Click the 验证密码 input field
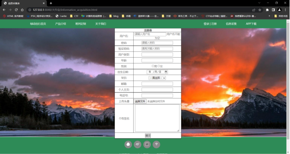 pos(157,49)
